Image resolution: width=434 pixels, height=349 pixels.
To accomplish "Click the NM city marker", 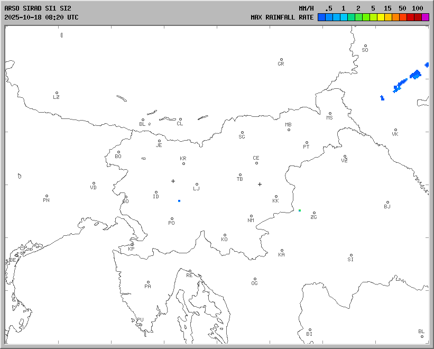I will pyautogui.click(x=251, y=216).
